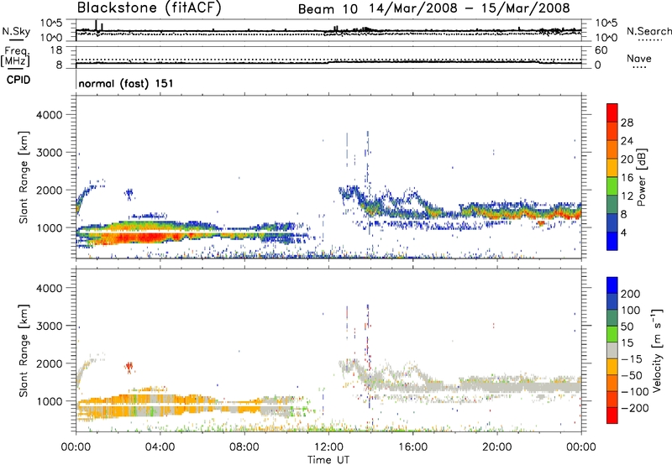Click the 'N.Search' legend label
This screenshot has width=672, height=465.
[648, 31]
